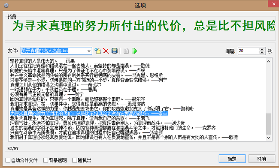Enable the 自动合并文件 checkbox

point(8,160)
